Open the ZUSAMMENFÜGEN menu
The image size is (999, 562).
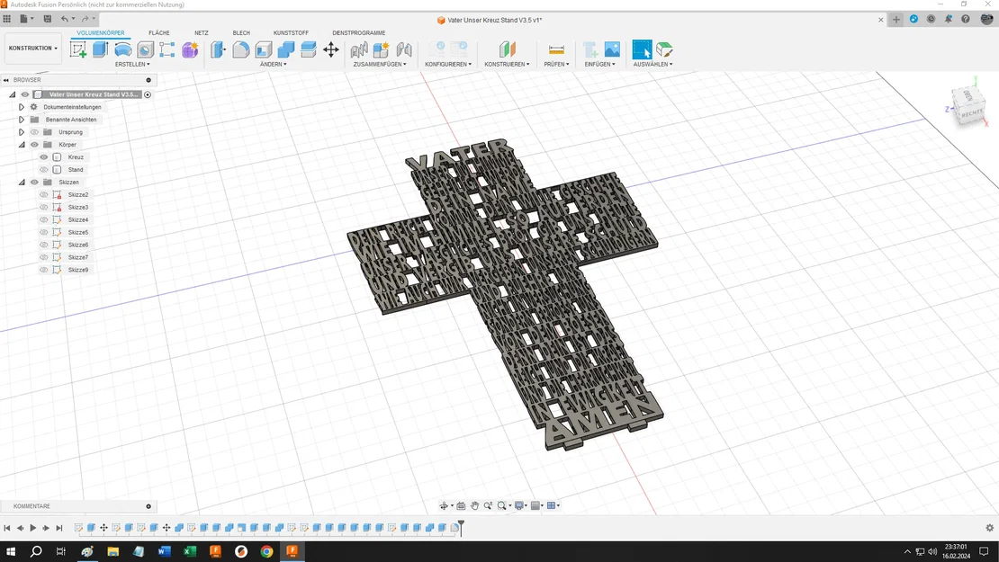(x=379, y=65)
